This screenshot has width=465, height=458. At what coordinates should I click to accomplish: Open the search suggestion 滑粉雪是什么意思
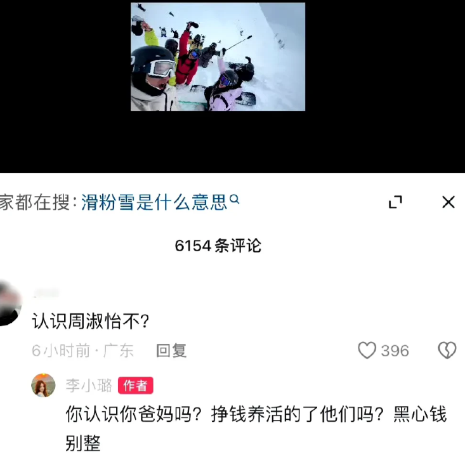[154, 202]
